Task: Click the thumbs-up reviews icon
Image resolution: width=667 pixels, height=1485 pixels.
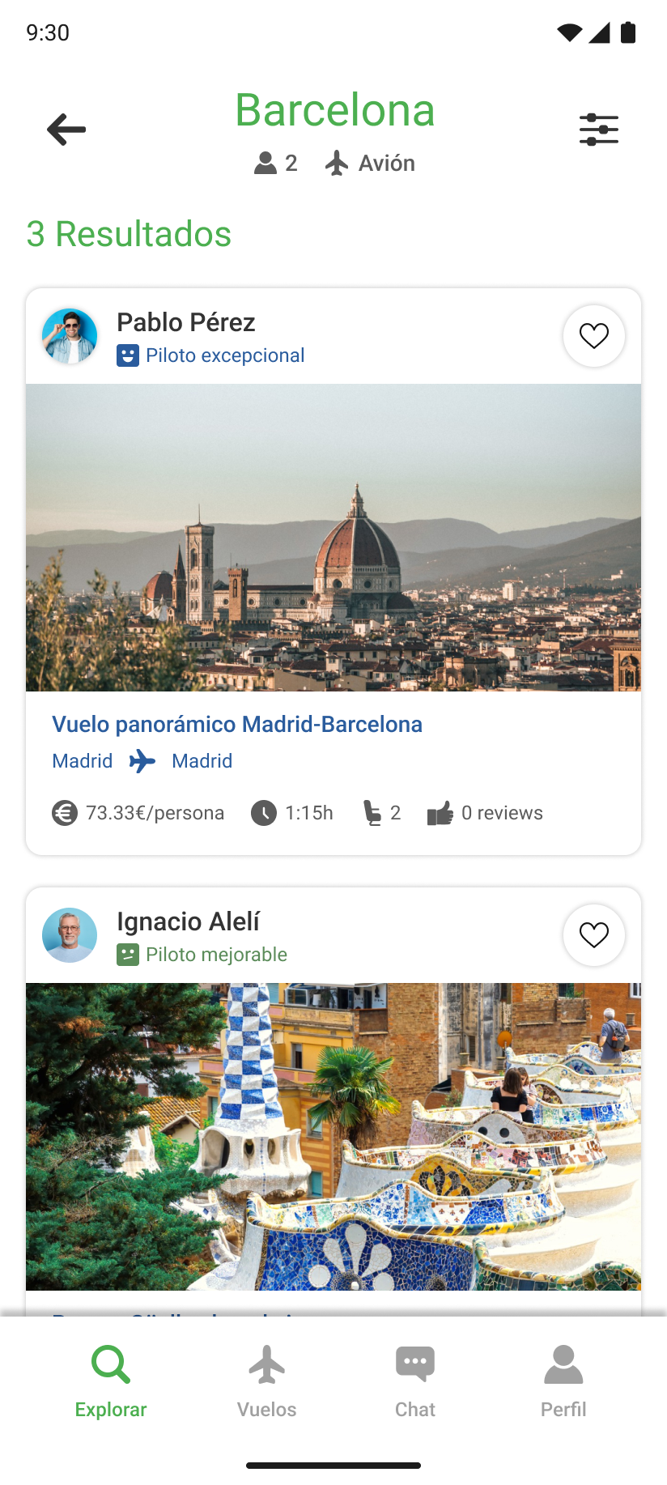Action: (440, 813)
